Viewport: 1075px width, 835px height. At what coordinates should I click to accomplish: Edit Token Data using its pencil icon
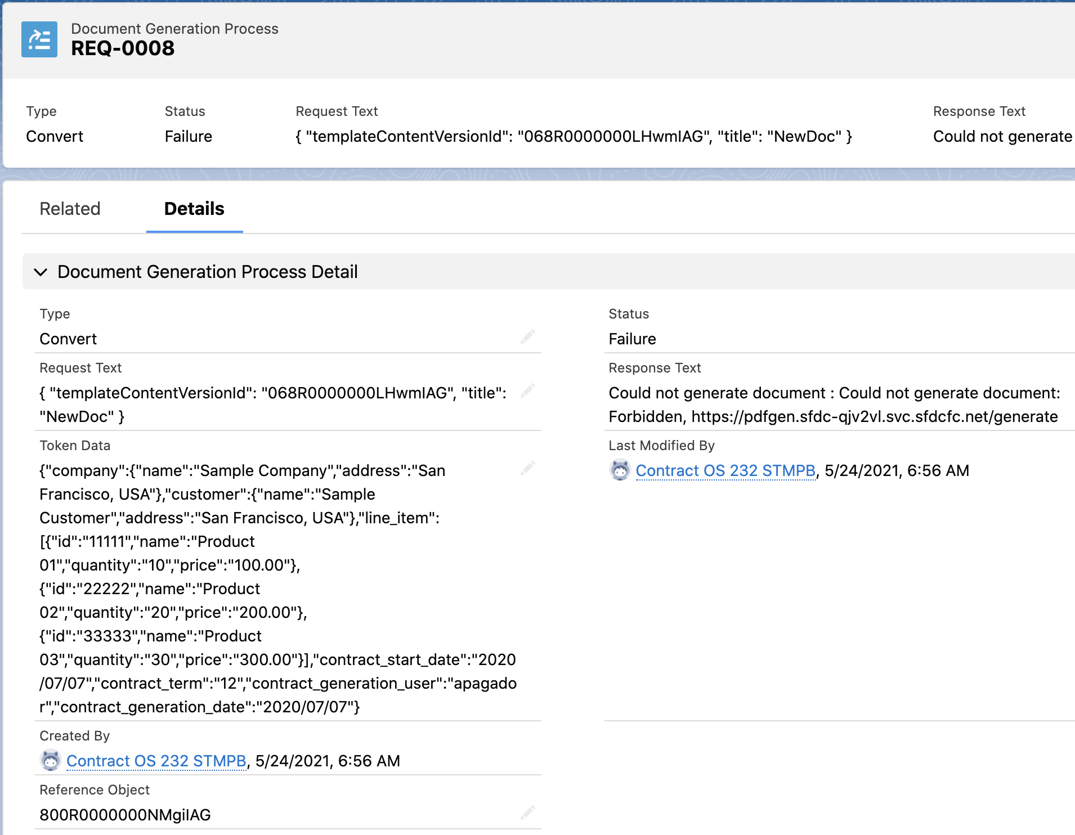point(528,469)
